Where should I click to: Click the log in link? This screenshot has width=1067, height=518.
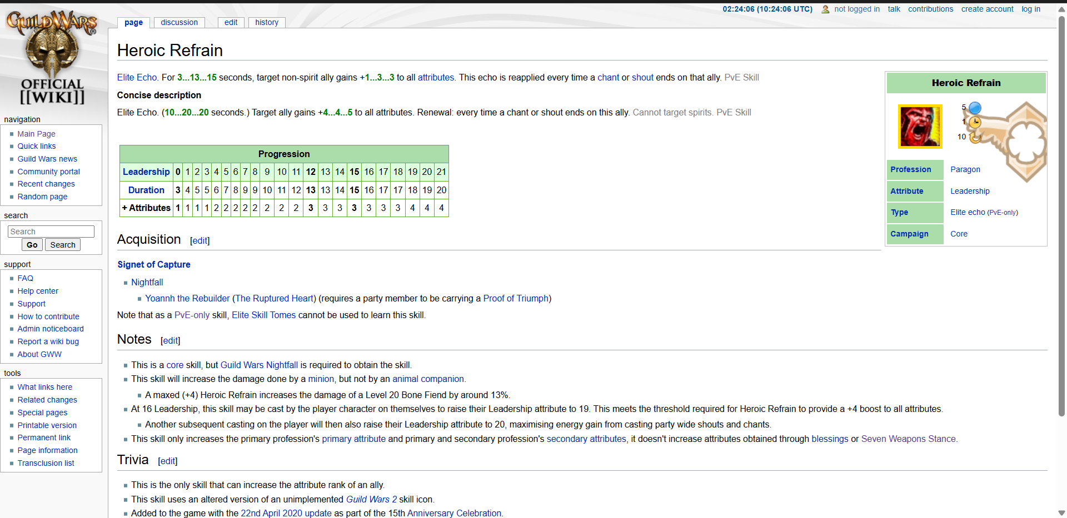[1031, 9]
